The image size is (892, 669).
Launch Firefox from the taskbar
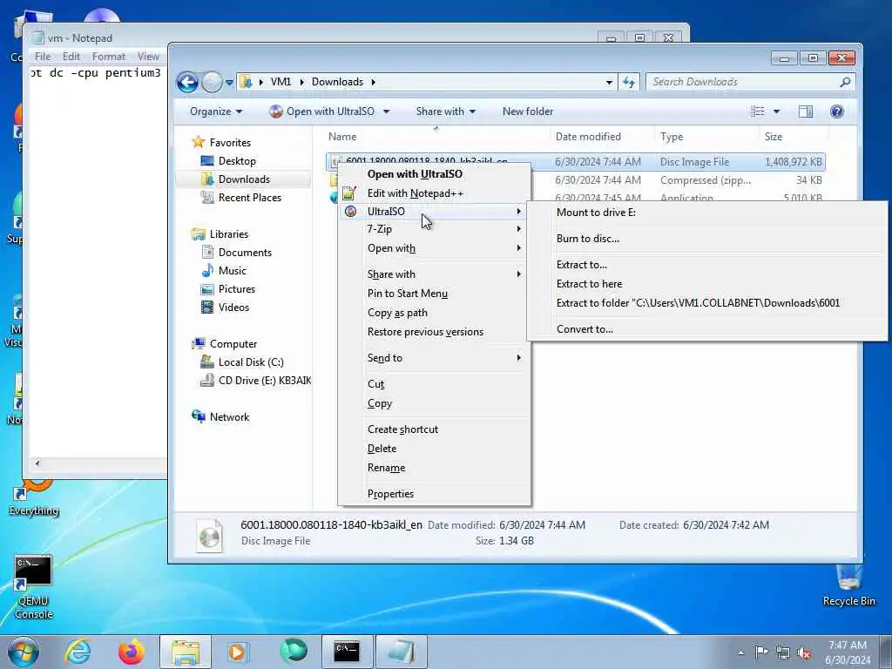point(131,652)
